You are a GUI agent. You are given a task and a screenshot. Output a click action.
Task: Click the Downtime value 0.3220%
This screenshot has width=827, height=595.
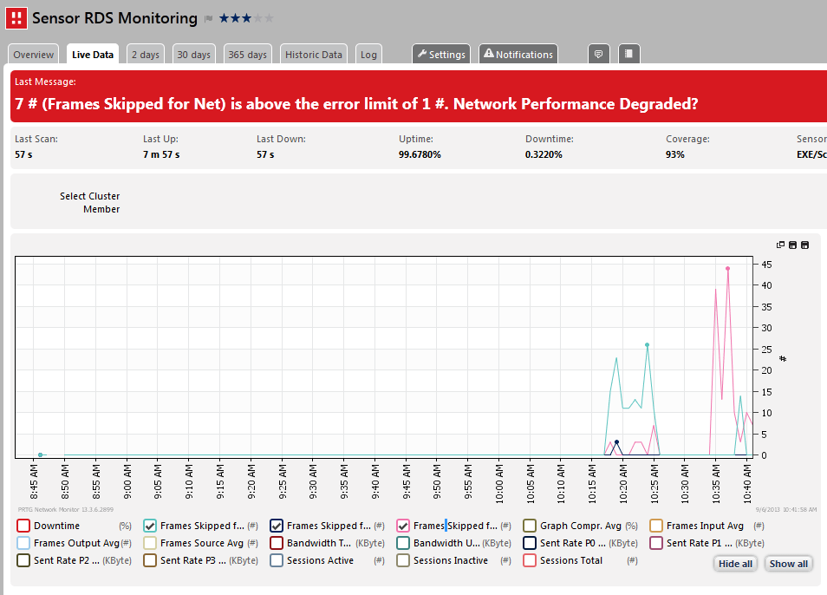[544, 154]
